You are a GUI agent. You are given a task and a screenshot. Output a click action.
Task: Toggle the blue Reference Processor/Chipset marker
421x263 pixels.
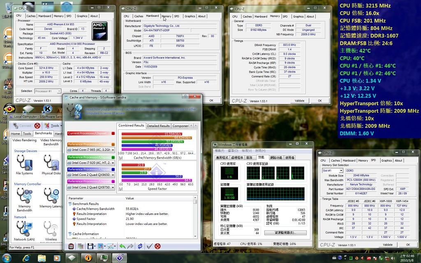(113, 169)
